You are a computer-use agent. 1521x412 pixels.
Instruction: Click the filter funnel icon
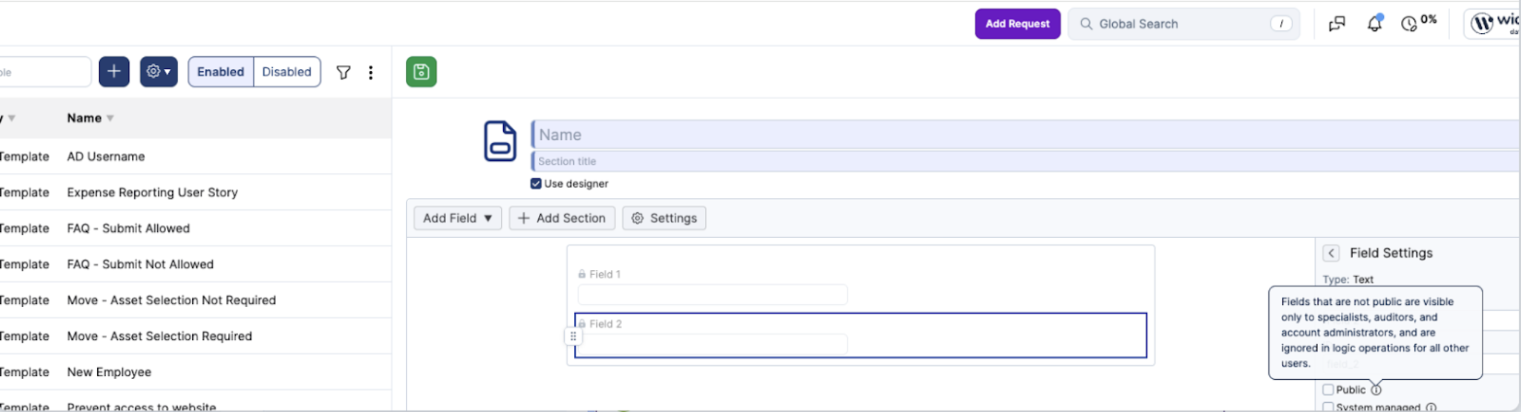[344, 73]
